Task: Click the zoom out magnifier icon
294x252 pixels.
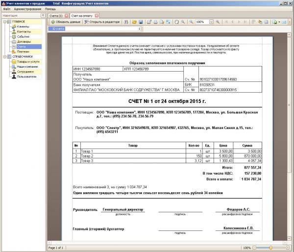Action: [x=190, y=23]
